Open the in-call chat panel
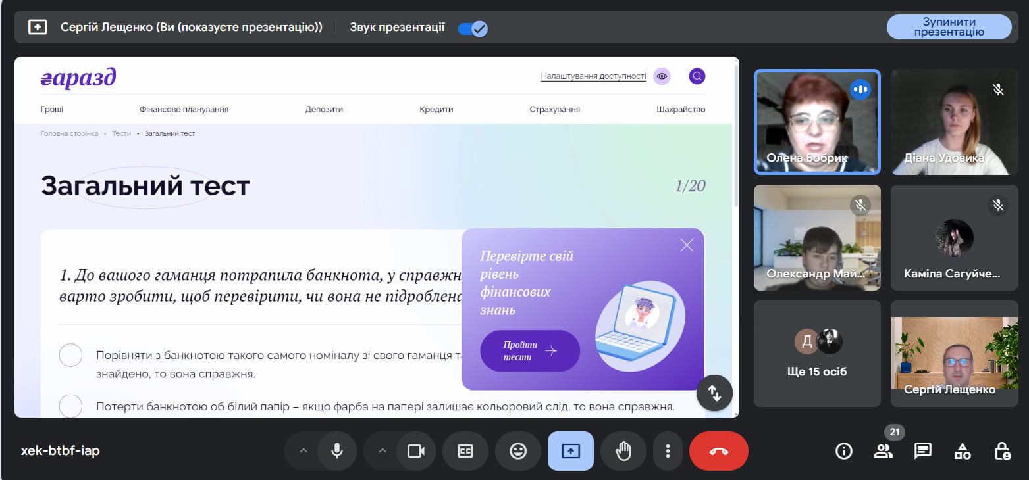This screenshot has width=1029, height=480. [x=922, y=451]
